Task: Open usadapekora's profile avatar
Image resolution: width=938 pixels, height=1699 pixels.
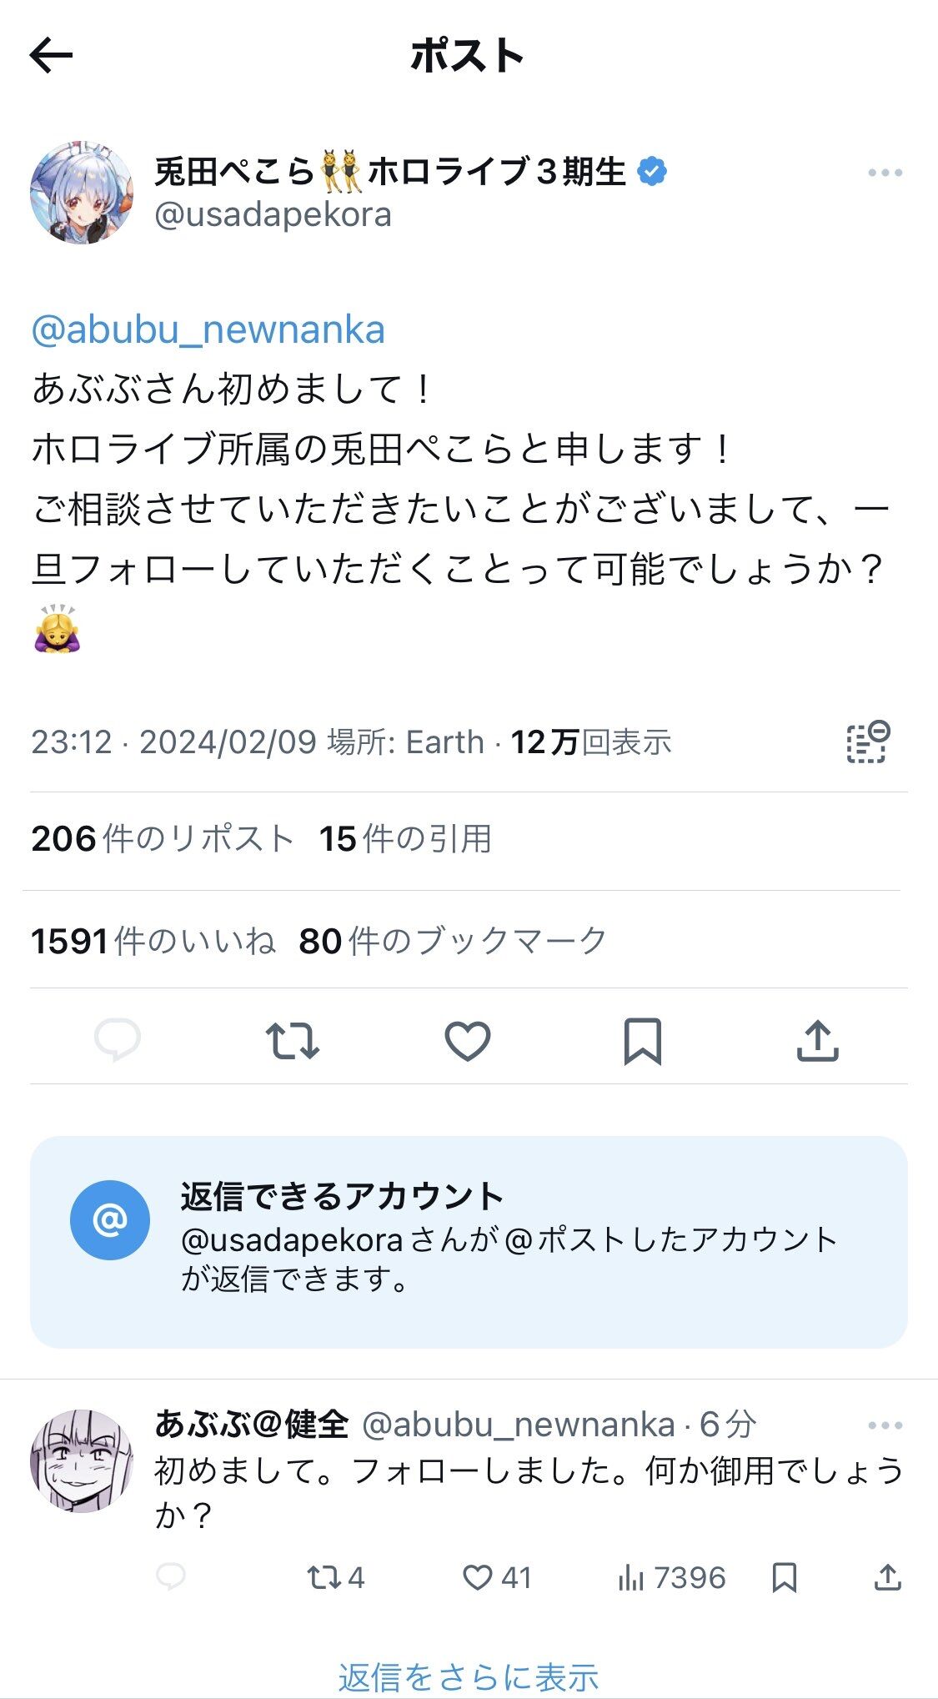Action: point(81,193)
